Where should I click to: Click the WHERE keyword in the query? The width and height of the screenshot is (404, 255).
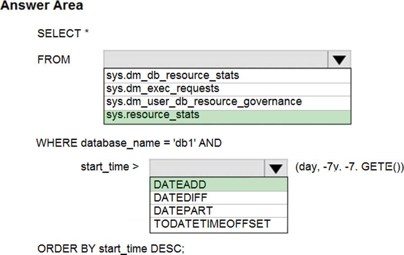click(x=57, y=143)
